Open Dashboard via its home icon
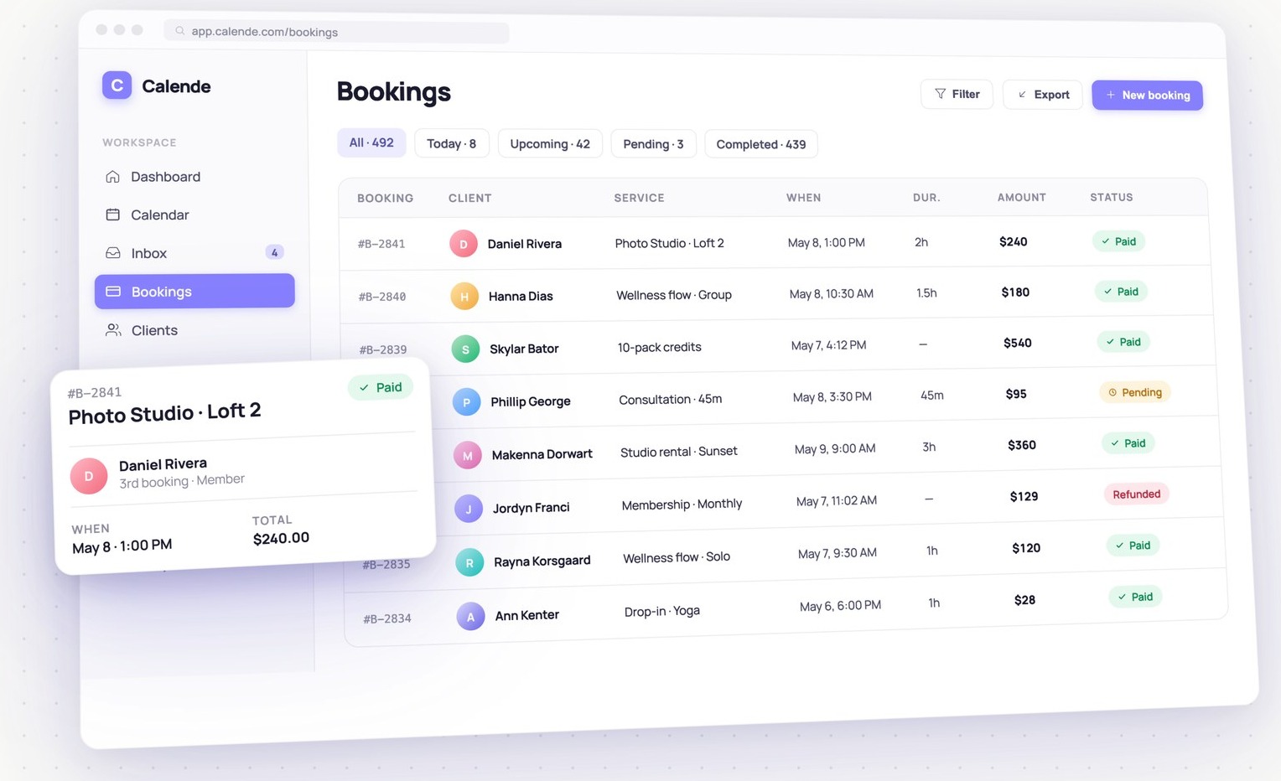The width and height of the screenshot is (1281, 781). pyautogui.click(x=112, y=177)
